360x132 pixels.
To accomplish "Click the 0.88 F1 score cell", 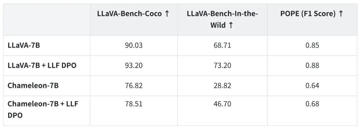I will click(x=312, y=66).
